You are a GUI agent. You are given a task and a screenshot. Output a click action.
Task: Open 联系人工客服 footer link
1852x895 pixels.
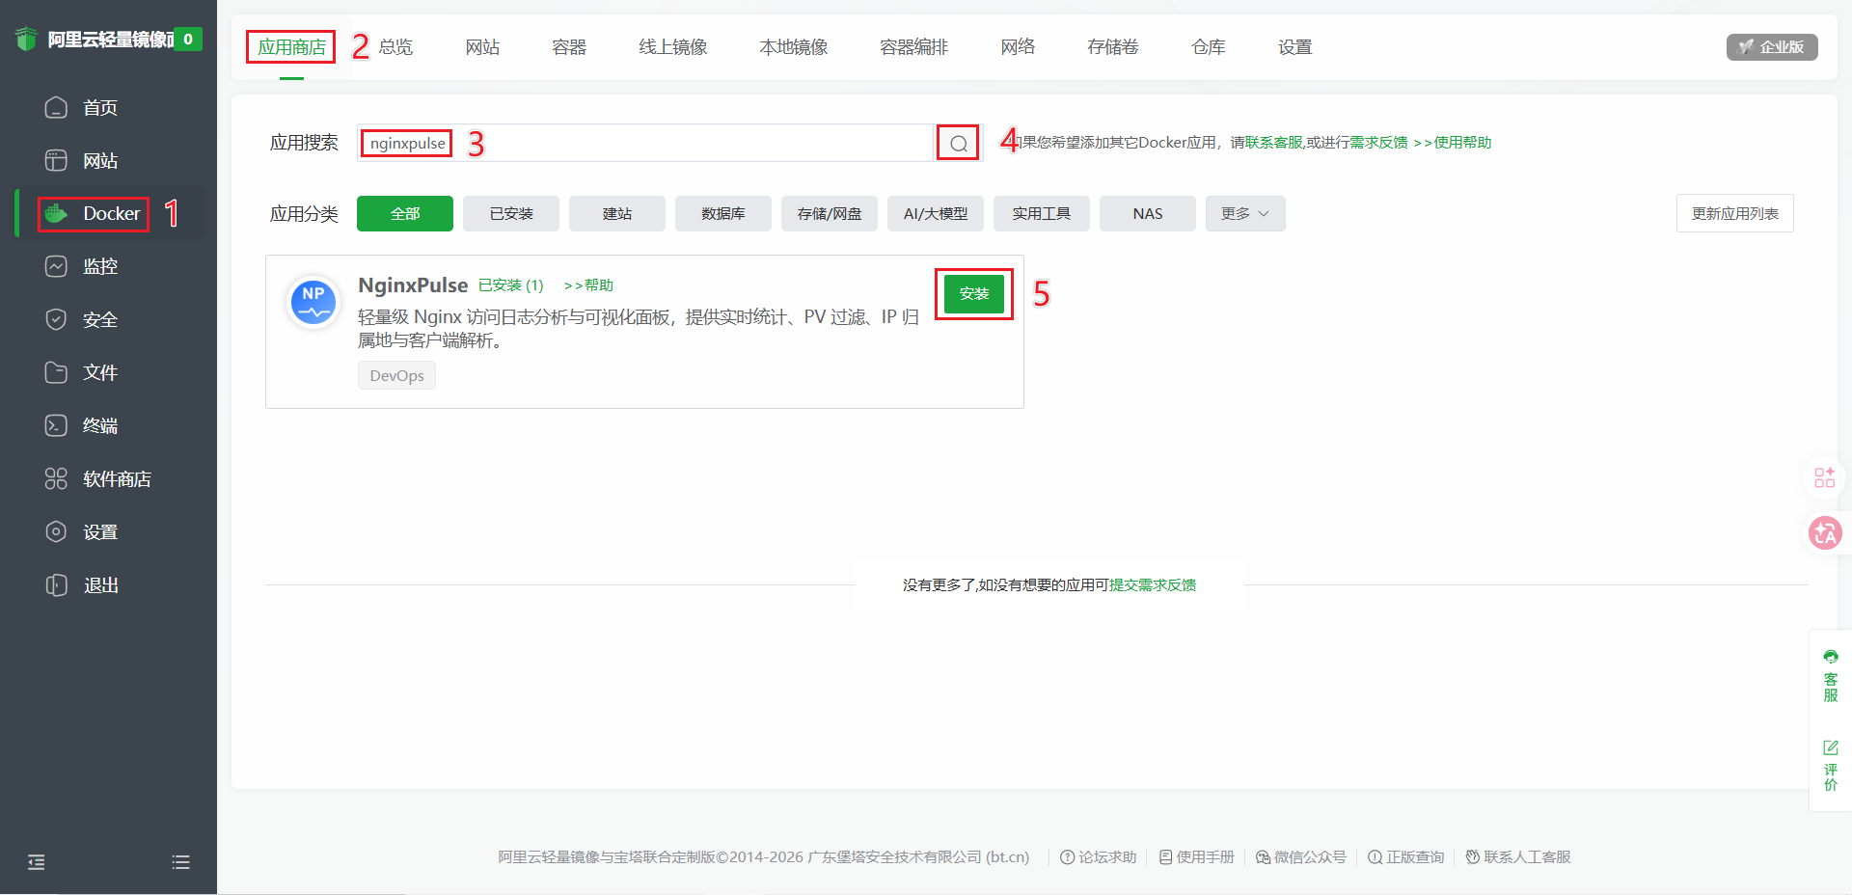click(x=1518, y=857)
